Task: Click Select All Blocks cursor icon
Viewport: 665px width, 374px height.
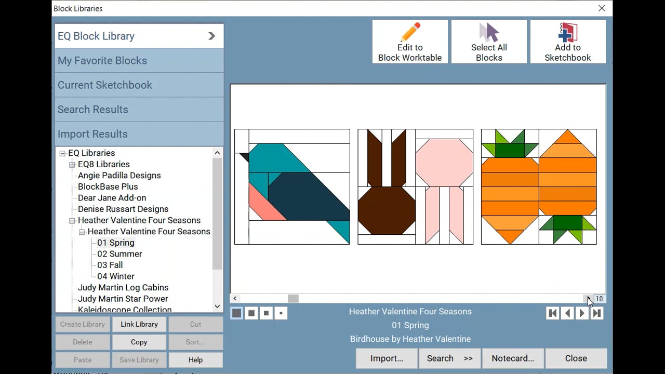Action: [489, 32]
